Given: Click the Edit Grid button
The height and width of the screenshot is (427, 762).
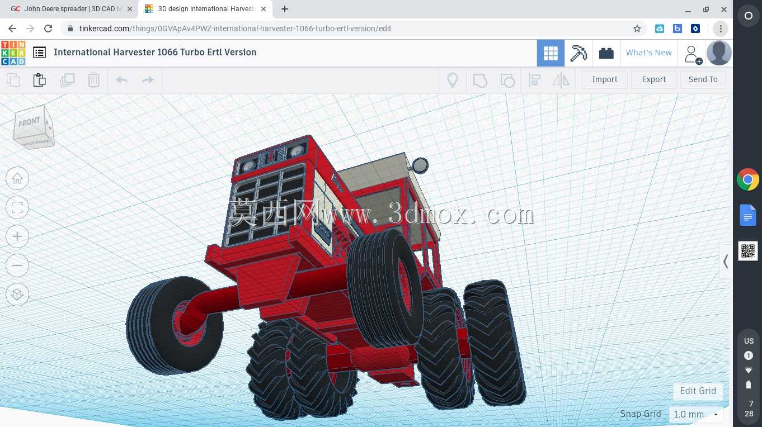Looking at the screenshot, I should [x=698, y=391].
